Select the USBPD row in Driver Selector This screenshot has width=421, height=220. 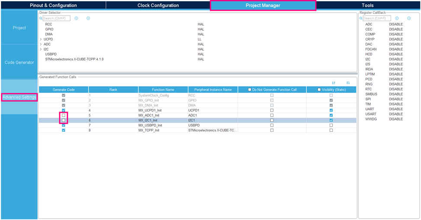coord(51,54)
